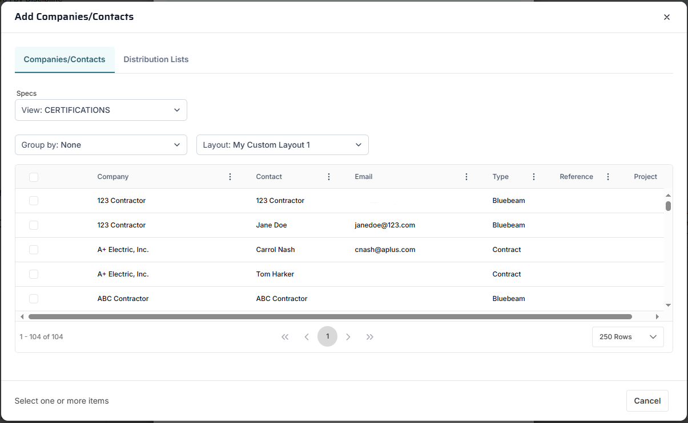
Task: Open the Layout: My Custom Layout 1 dropdown
Action: tap(283, 145)
